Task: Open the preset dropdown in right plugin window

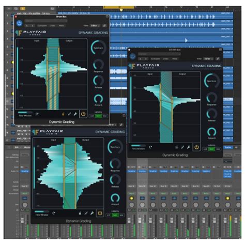Action: coord(159,54)
